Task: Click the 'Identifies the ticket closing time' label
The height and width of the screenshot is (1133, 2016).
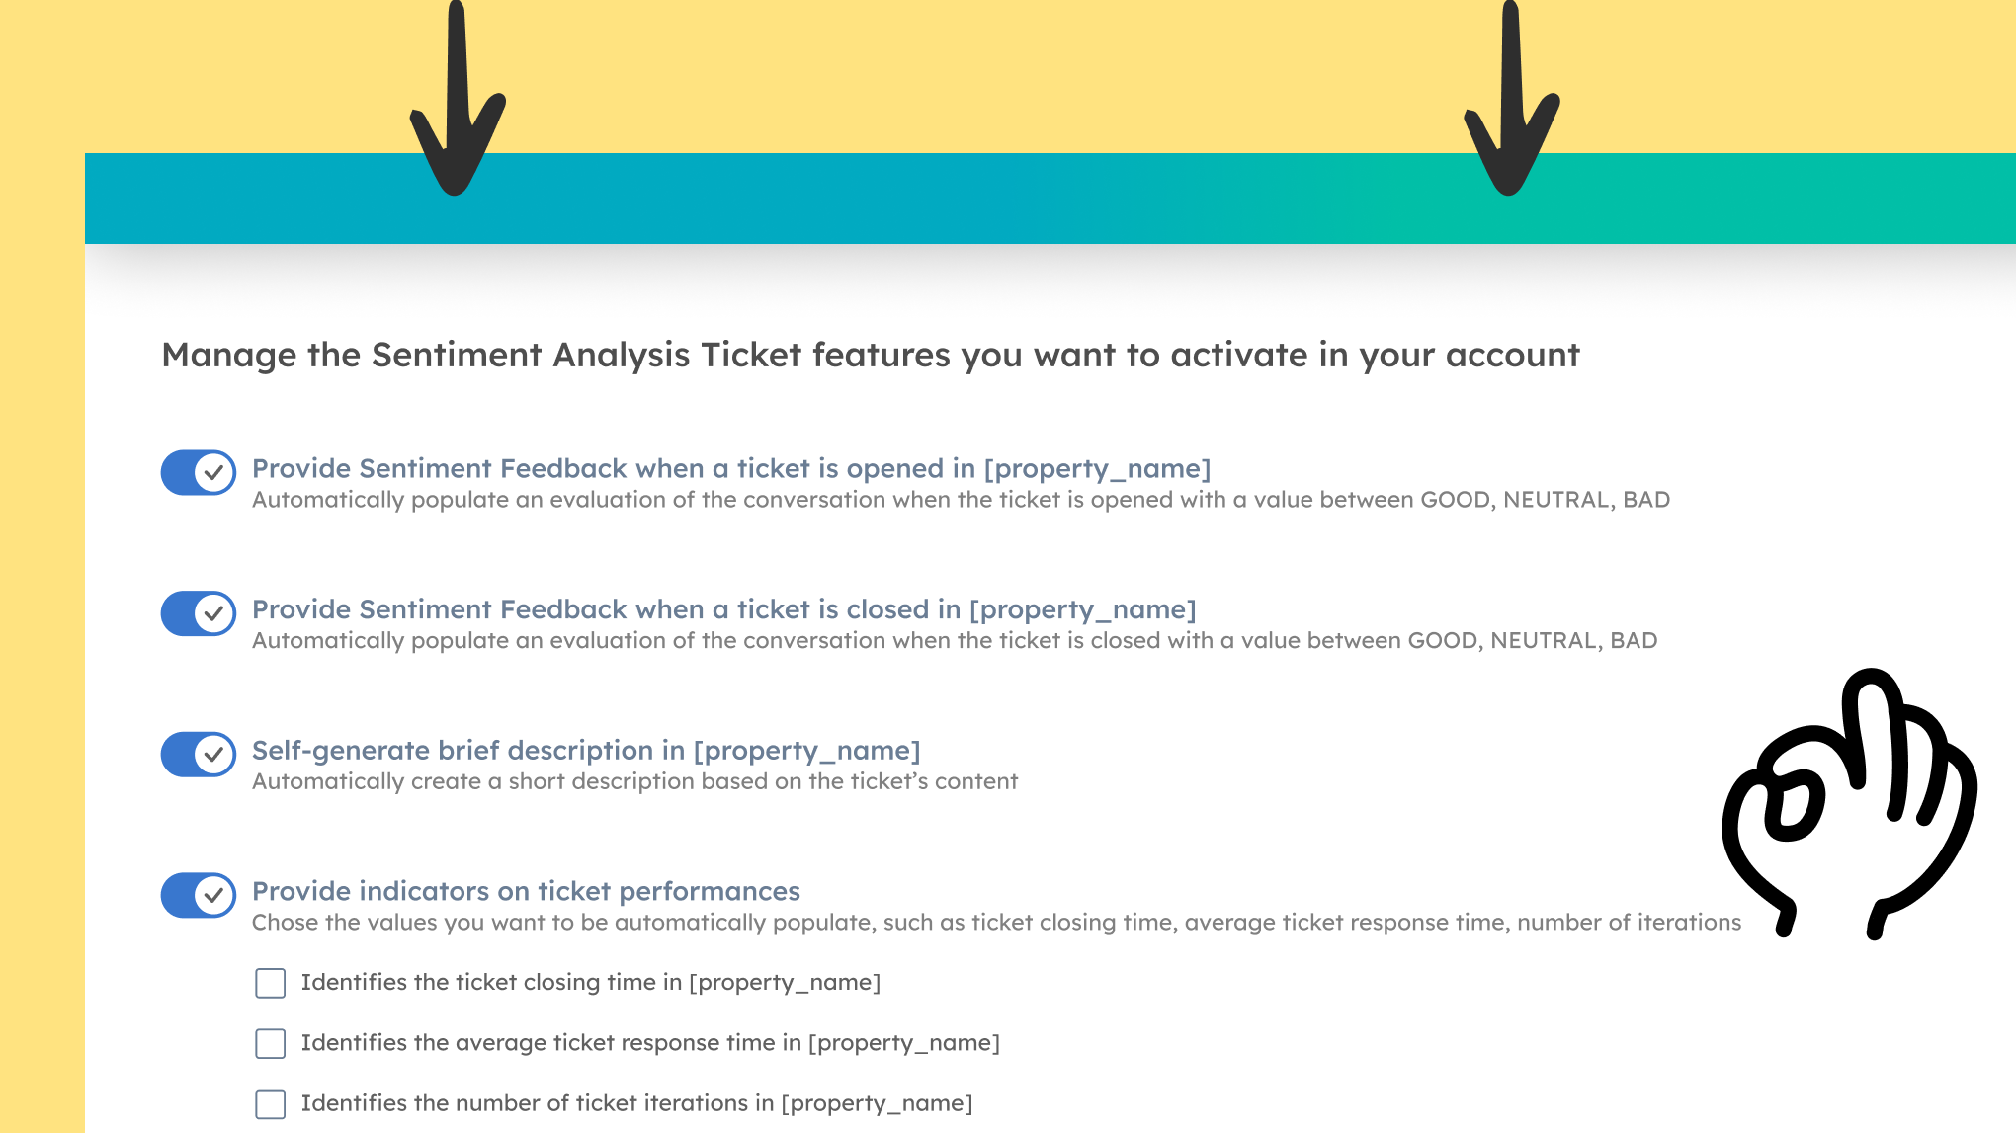Action: click(x=590, y=983)
